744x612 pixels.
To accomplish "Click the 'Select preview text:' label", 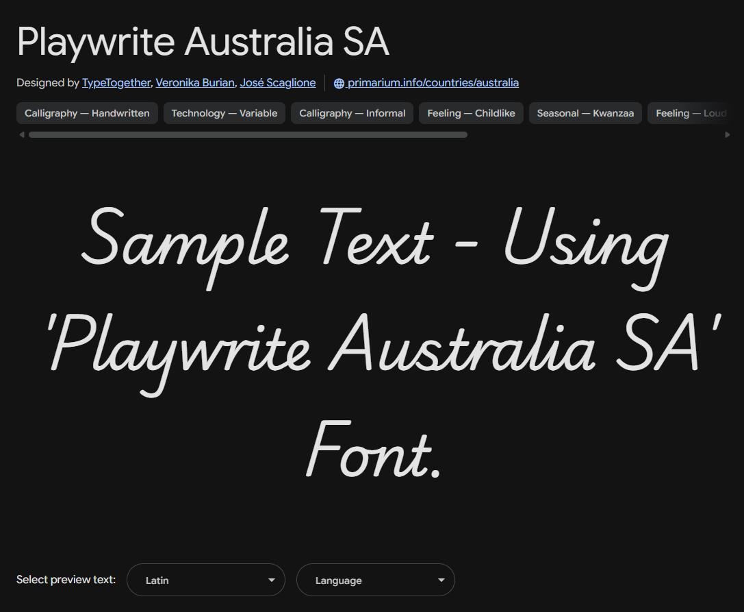I will pos(66,580).
